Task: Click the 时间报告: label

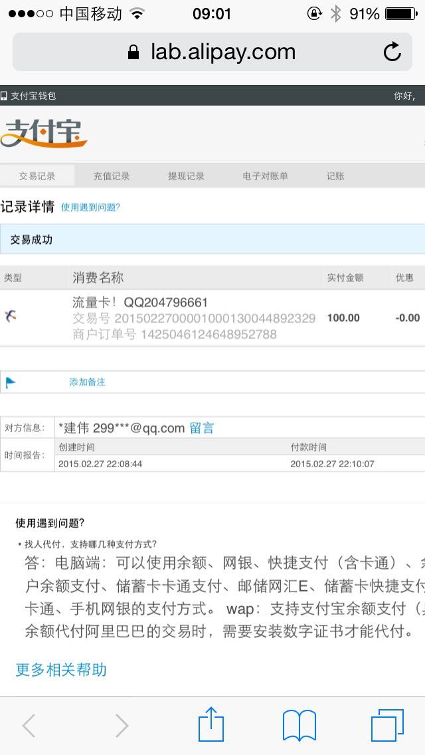Action: pos(25,455)
